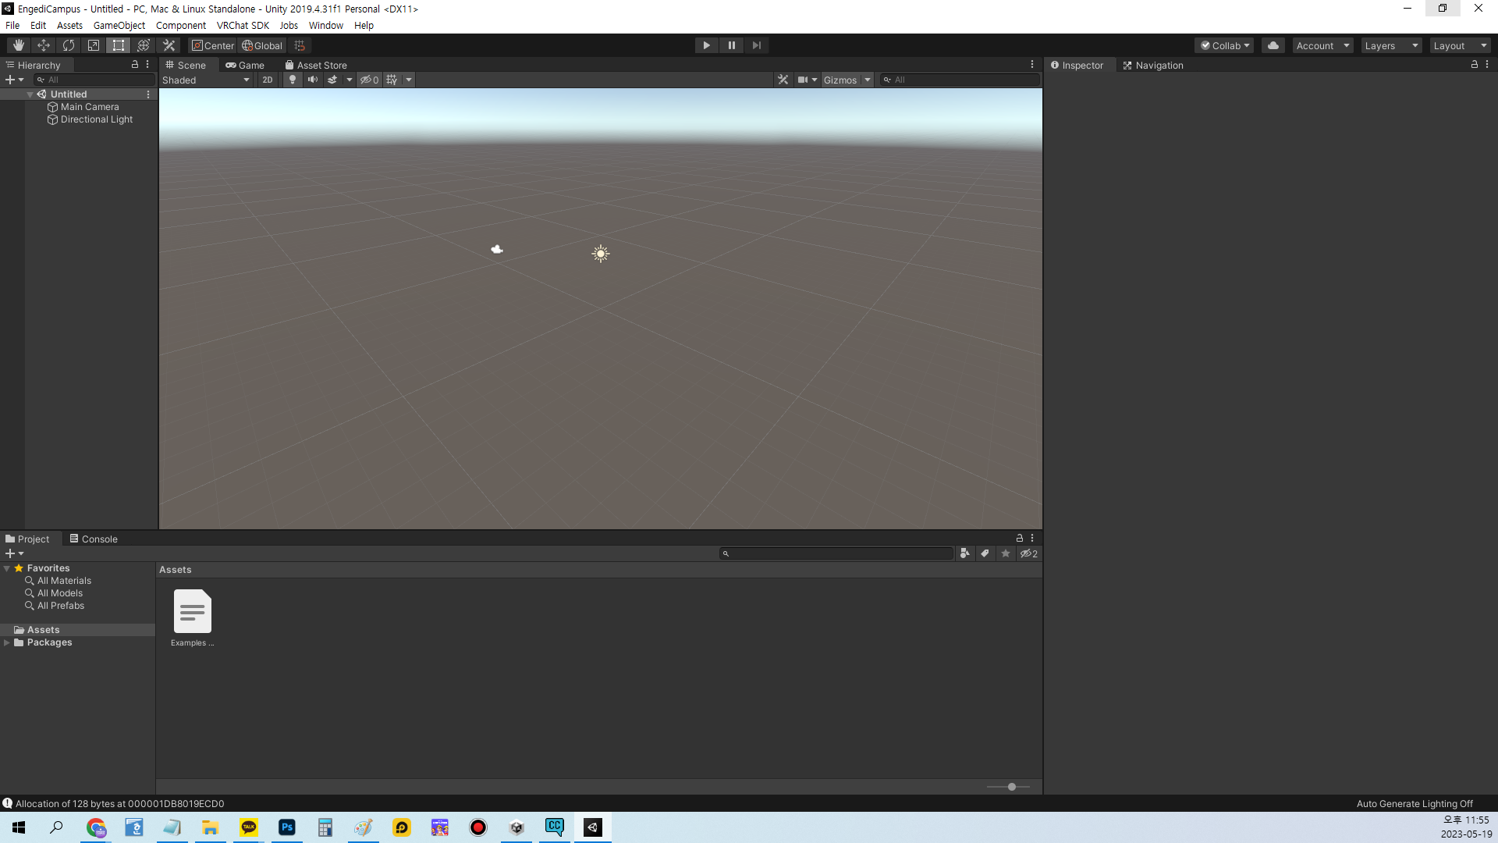
Task: Open the Shaded draw mode dropdown
Action: [x=206, y=80]
